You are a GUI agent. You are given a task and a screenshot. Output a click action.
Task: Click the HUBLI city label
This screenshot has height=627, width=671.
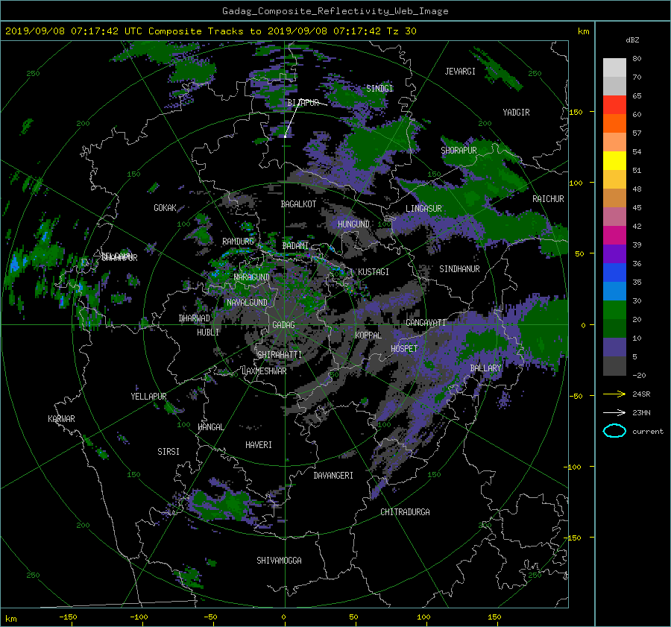pyautogui.click(x=208, y=332)
